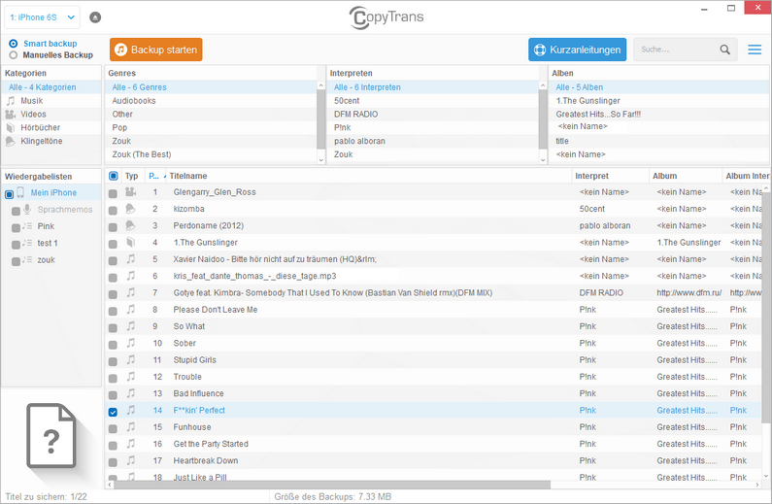
Task: Select the Videos category
Action: tap(51, 114)
